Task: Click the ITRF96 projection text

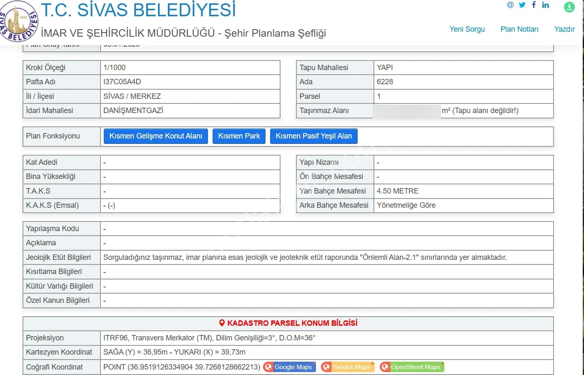Action: [x=209, y=338]
